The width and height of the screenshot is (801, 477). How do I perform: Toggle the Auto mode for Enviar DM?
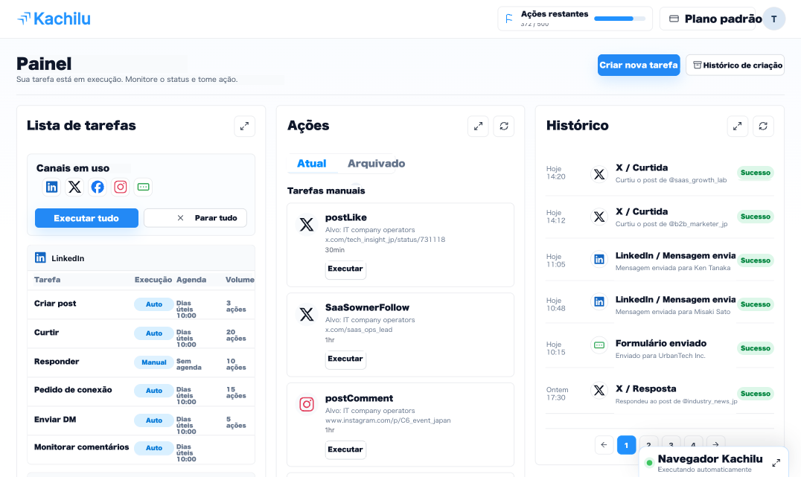click(x=154, y=420)
